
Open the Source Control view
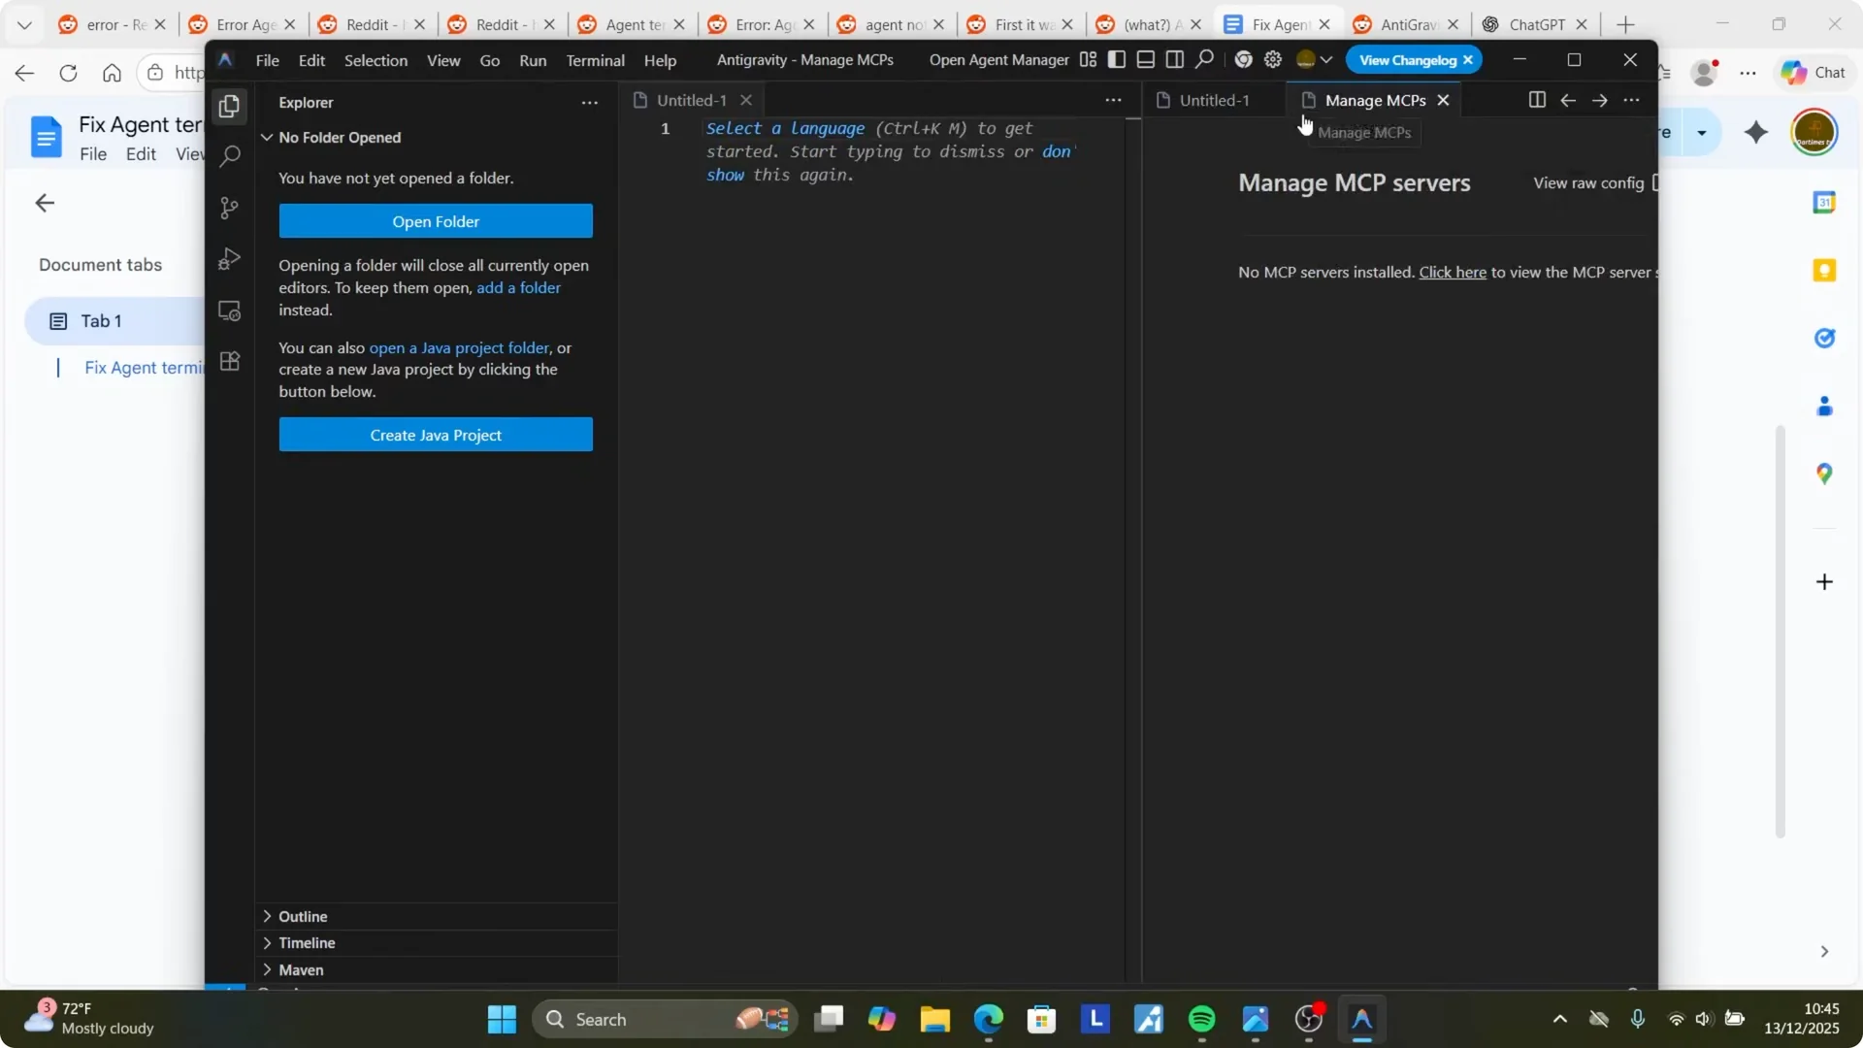[x=230, y=208]
